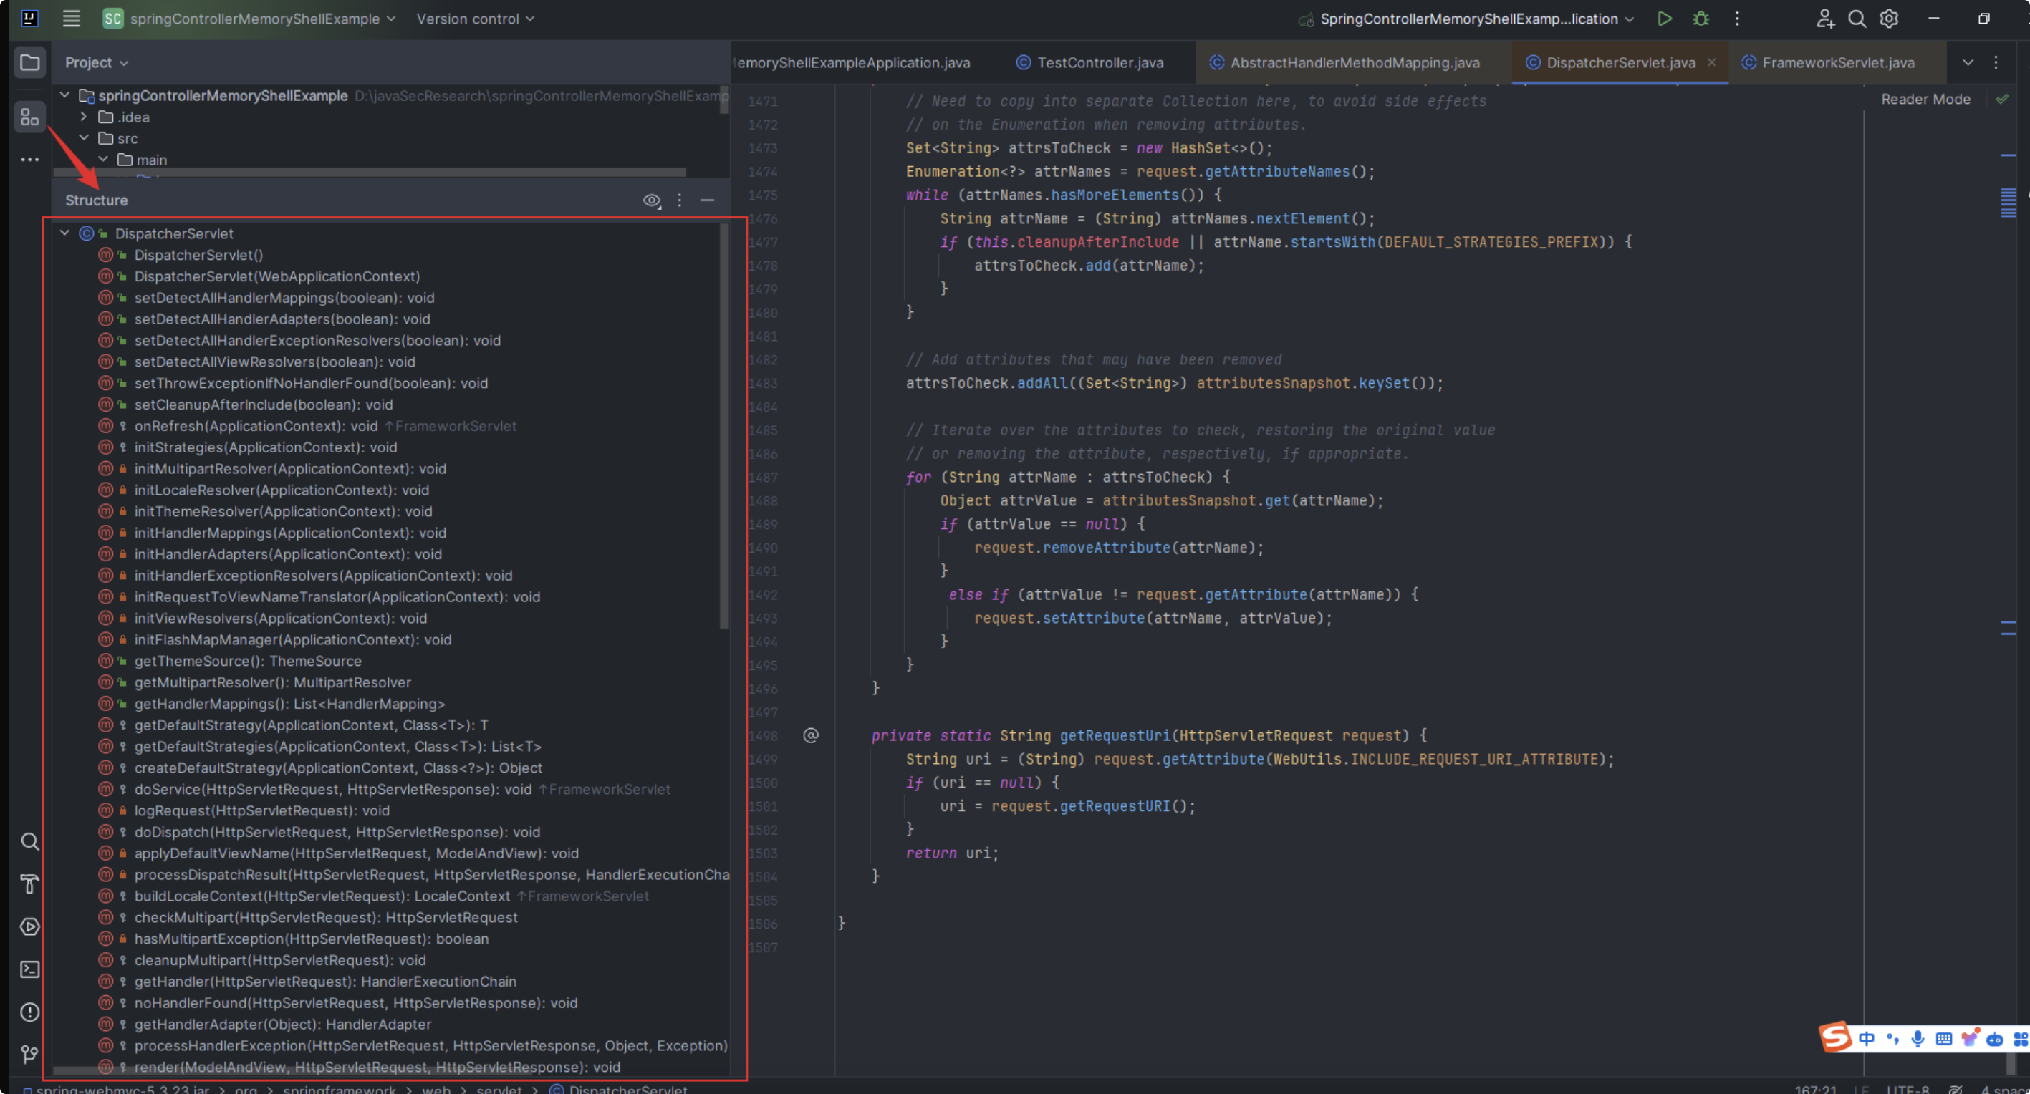Collapse the main folder
Viewport: 2030px width, 1094px height.
[103, 159]
